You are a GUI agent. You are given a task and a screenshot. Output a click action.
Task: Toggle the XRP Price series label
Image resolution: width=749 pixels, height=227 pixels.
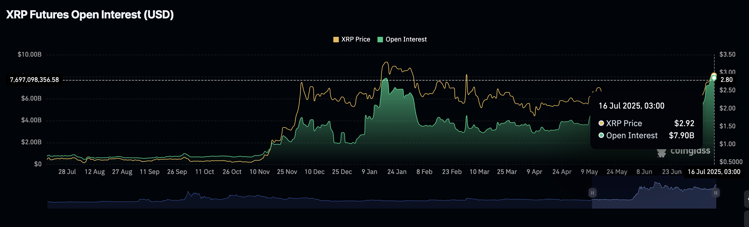click(x=355, y=40)
